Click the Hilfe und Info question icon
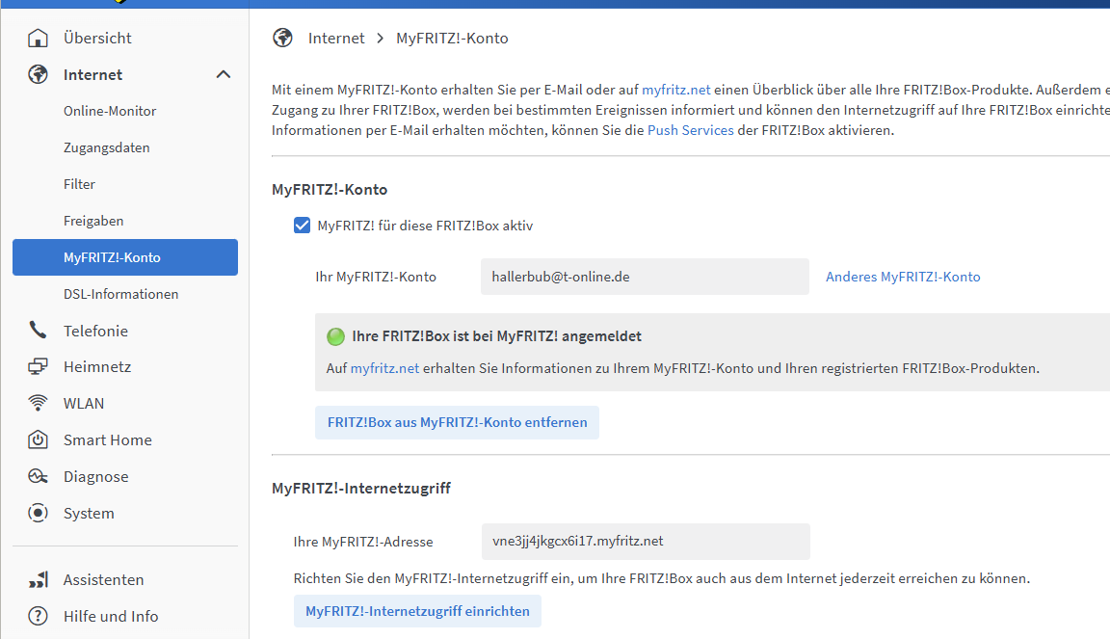This screenshot has width=1110, height=639. point(38,617)
